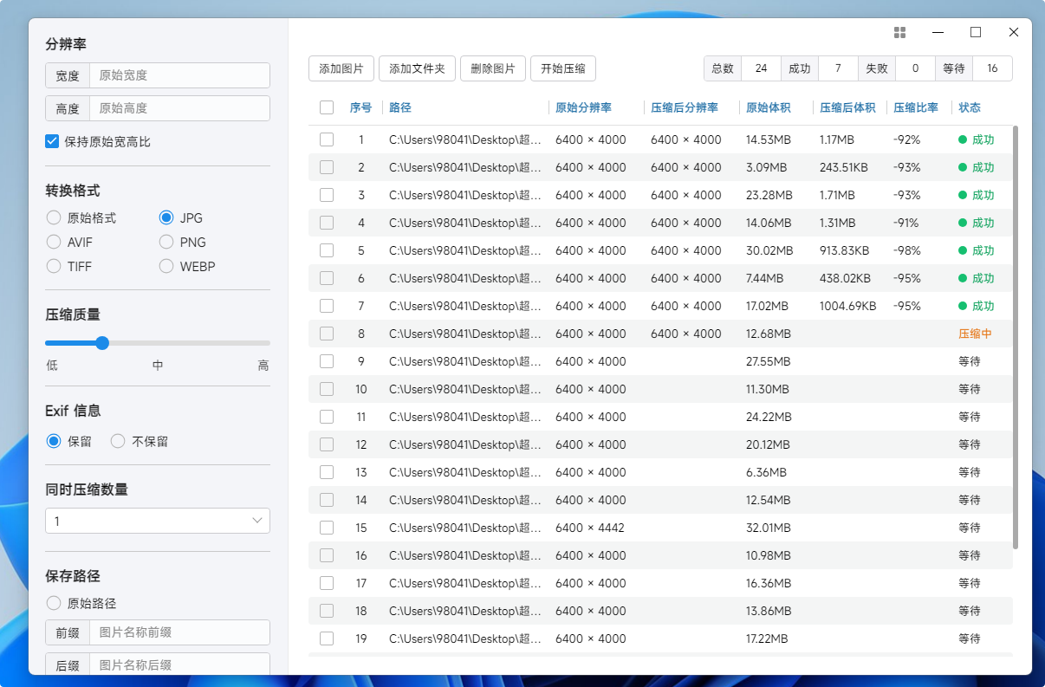Choose PNG conversion format

pos(166,243)
